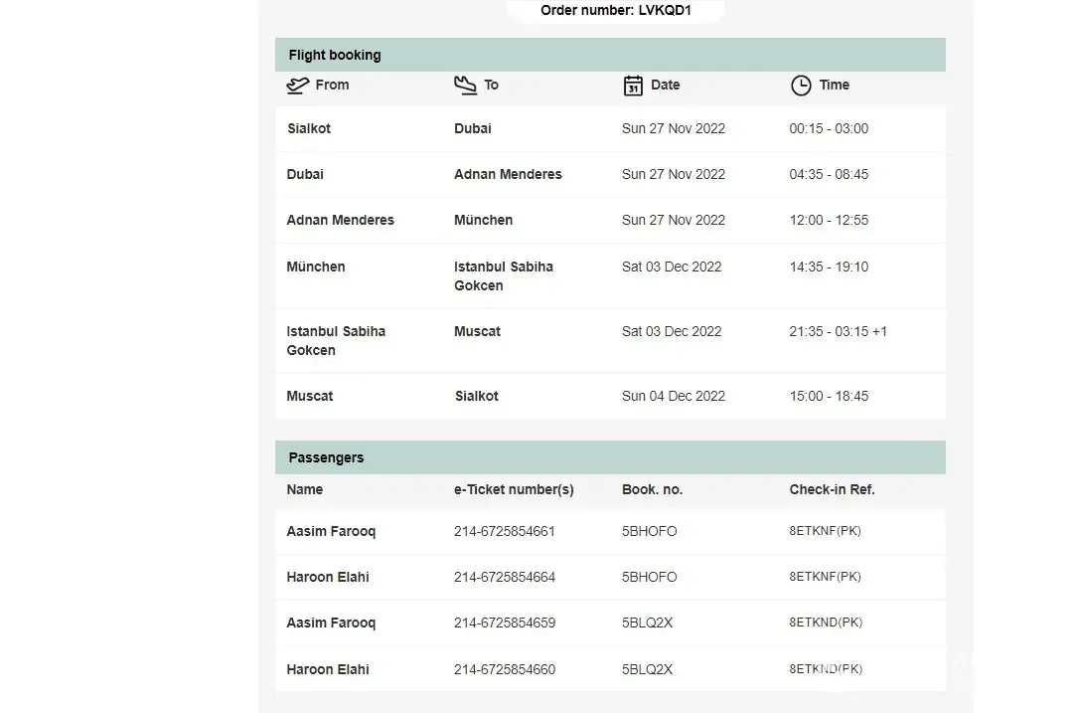
Task: Click the München destination in third flight
Action: [483, 220]
